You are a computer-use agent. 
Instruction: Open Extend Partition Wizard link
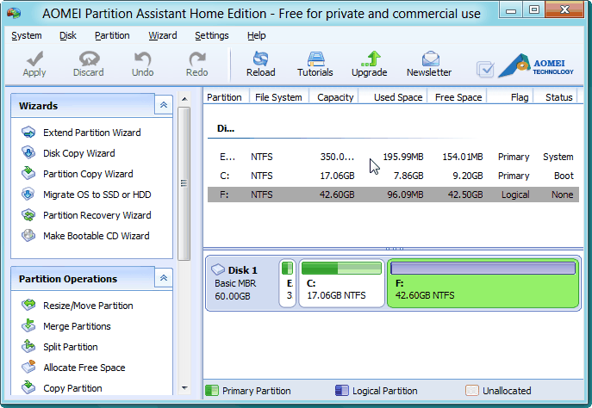tap(91, 133)
